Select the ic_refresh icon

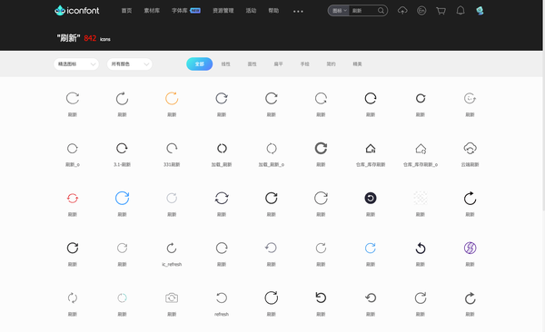click(172, 248)
